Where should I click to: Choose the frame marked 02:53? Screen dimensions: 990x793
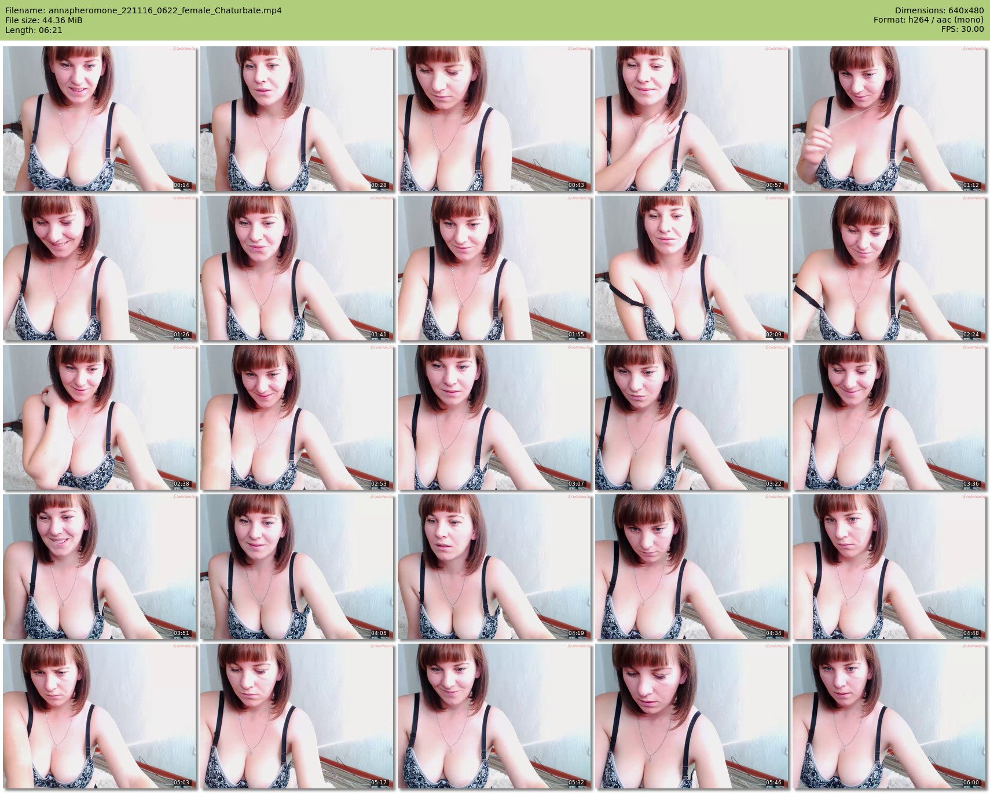tap(297, 417)
